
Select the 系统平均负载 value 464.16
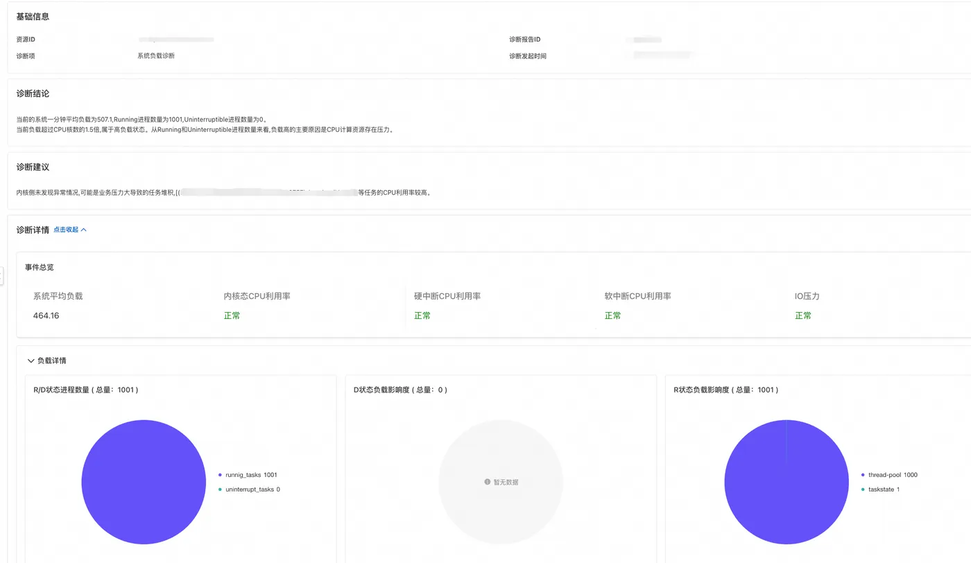(46, 315)
